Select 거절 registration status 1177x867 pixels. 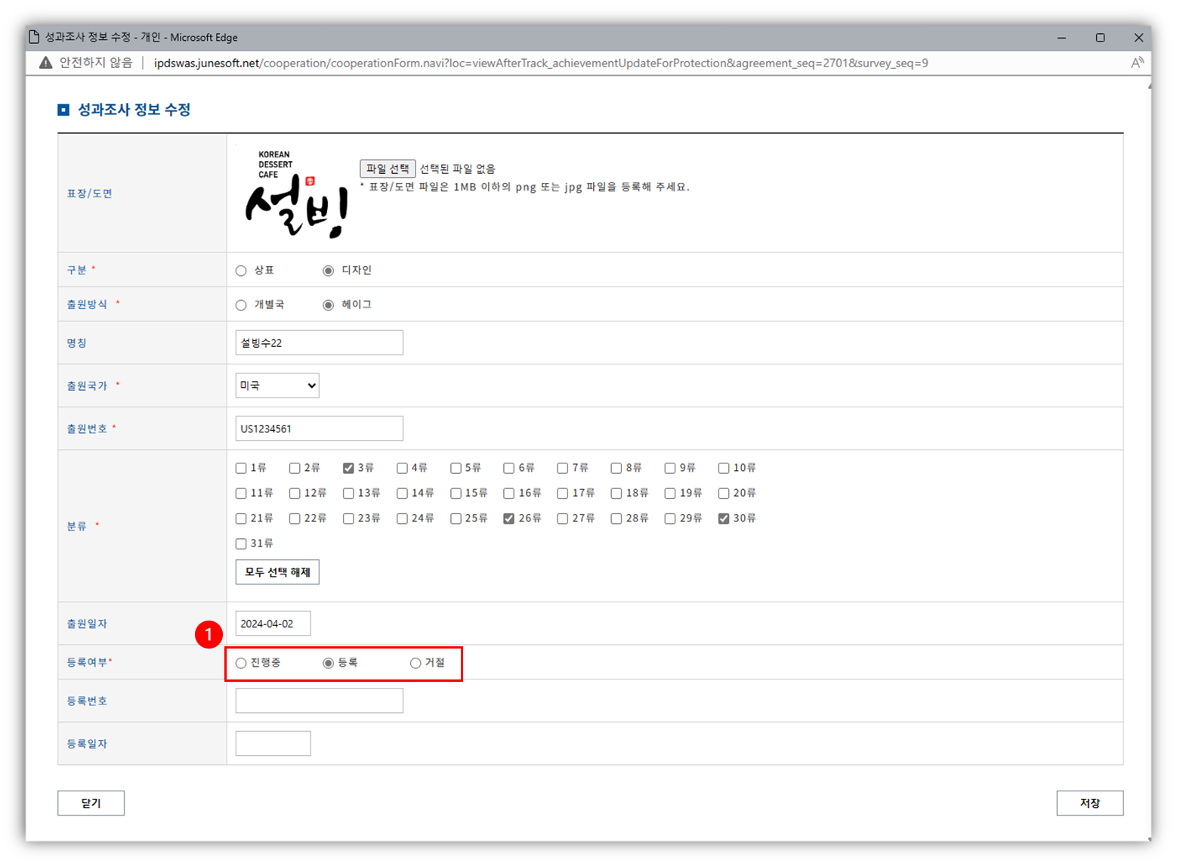pyautogui.click(x=416, y=663)
